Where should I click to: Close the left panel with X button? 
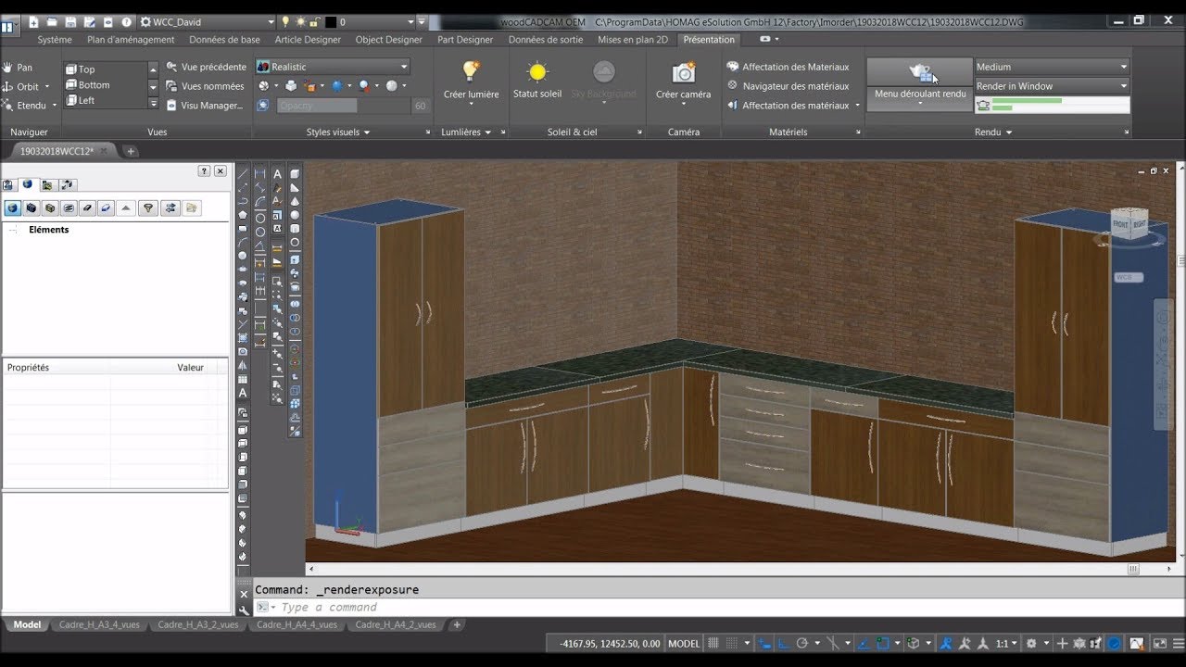pos(220,170)
